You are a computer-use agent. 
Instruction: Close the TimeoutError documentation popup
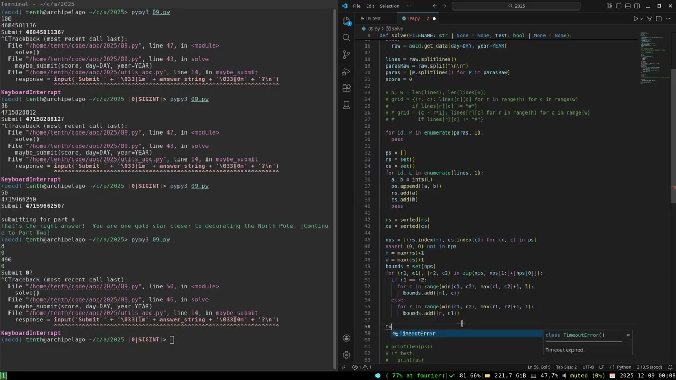628,335
